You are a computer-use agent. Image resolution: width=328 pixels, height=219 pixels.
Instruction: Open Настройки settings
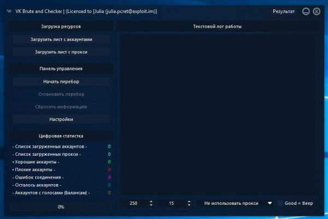tap(61, 119)
